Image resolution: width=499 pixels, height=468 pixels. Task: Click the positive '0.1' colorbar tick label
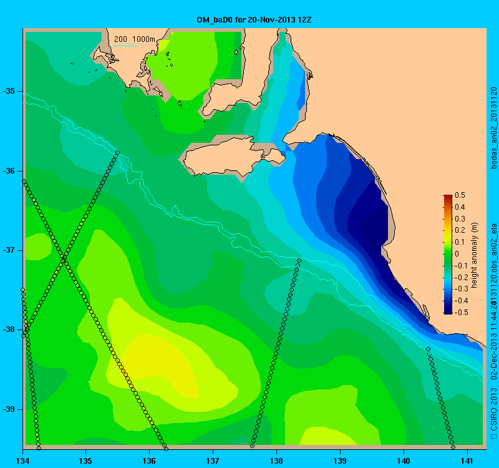click(x=460, y=242)
